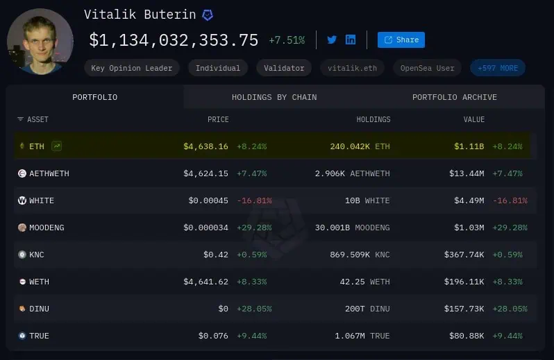
Task: Click the Vitalik Buterin name heading
Action: (x=140, y=15)
